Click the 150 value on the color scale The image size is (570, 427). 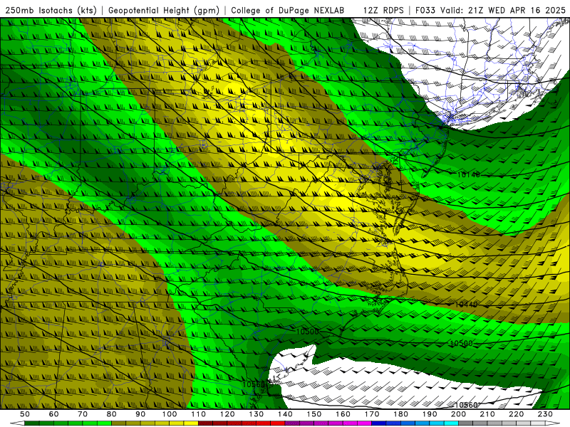[x=314, y=414]
